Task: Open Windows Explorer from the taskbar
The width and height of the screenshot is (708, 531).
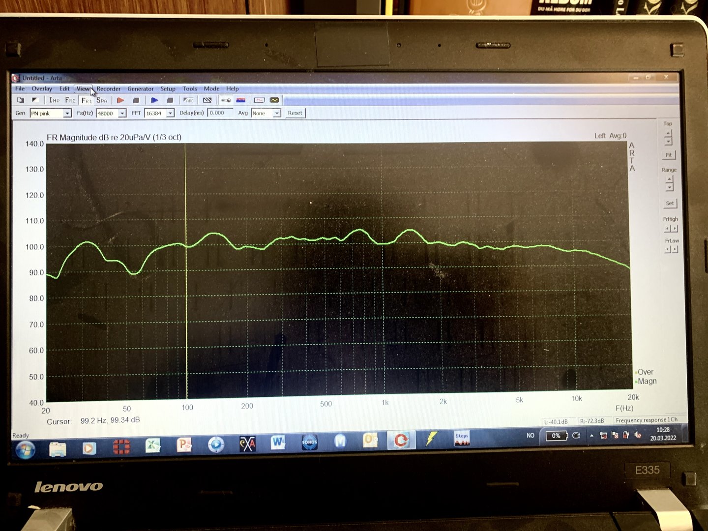Action: tap(58, 448)
